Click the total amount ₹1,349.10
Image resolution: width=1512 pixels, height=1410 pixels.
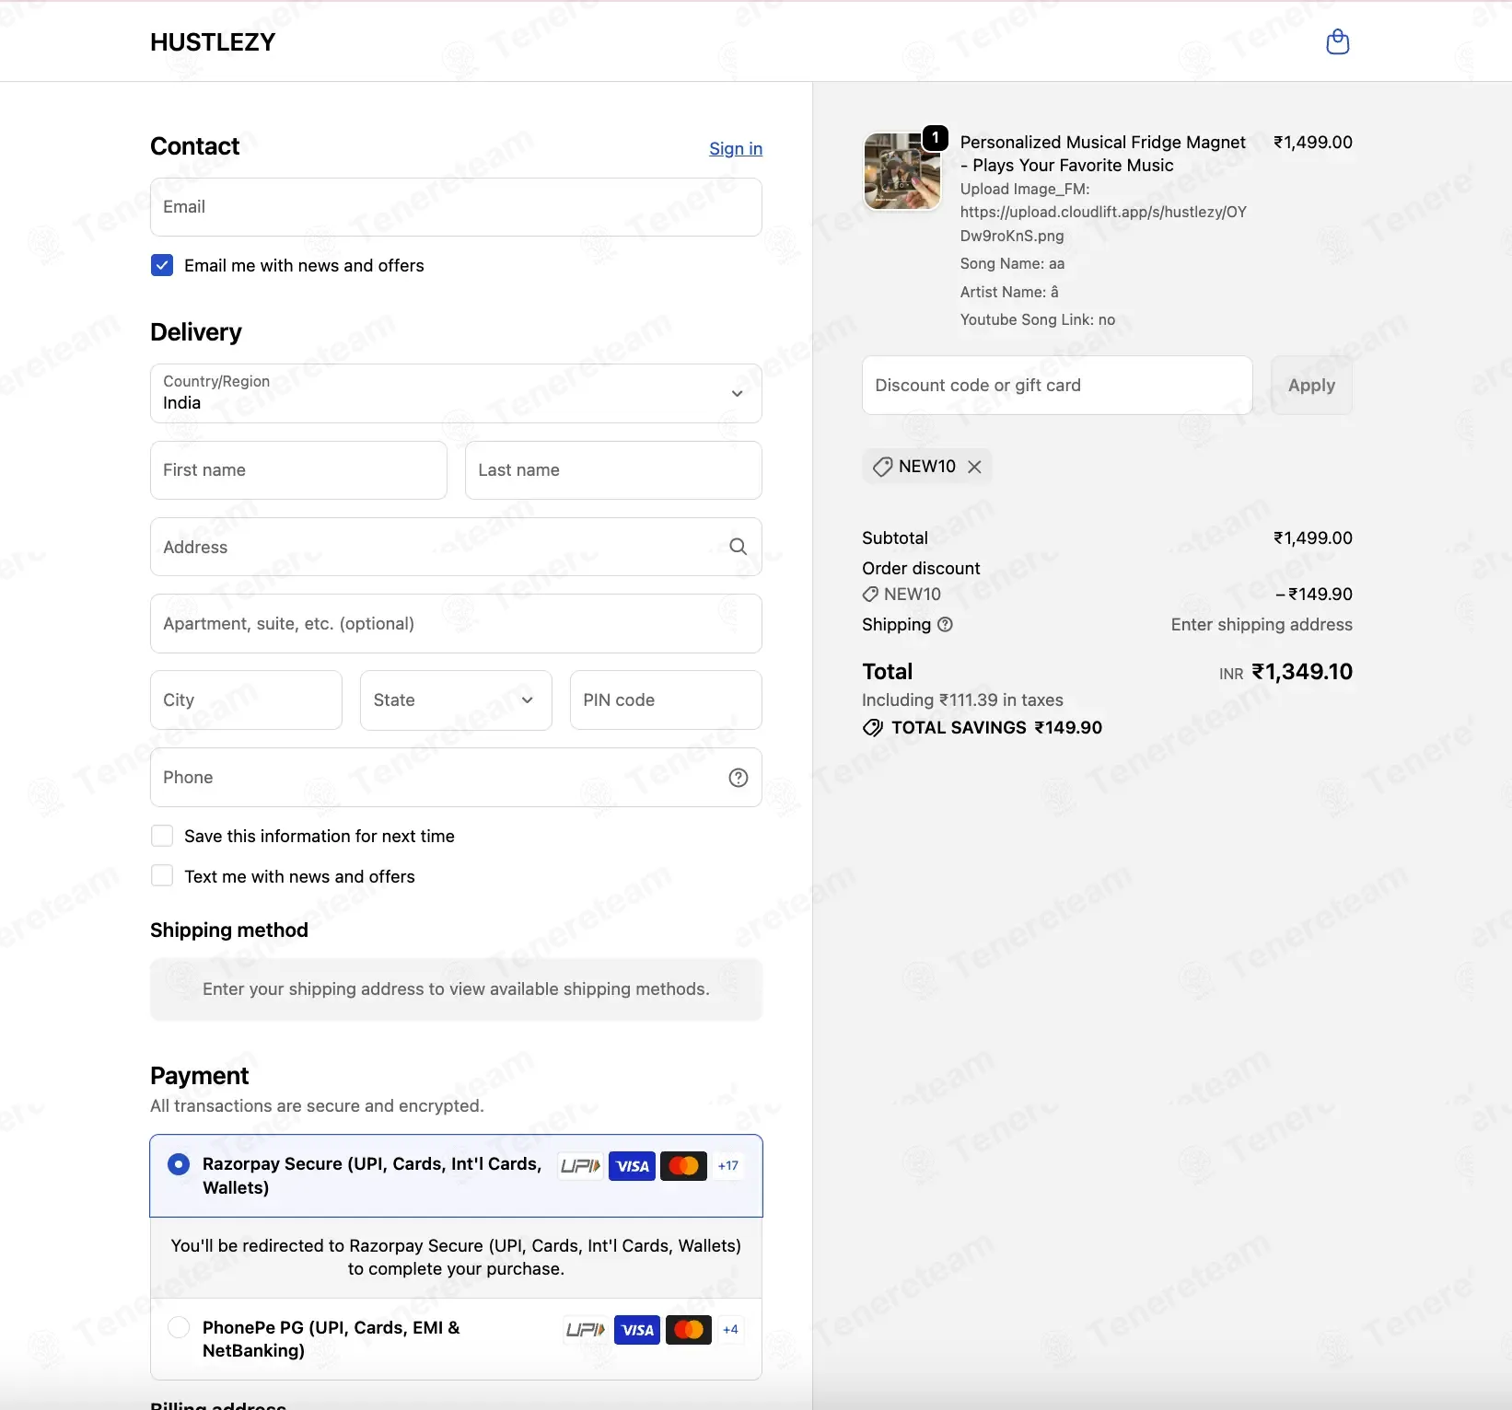click(1302, 672)
